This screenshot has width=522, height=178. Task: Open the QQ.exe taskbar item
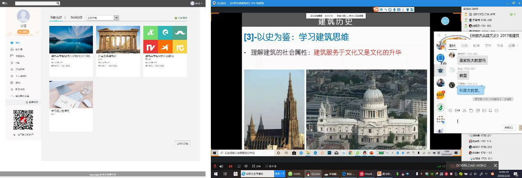coord(313,174)
